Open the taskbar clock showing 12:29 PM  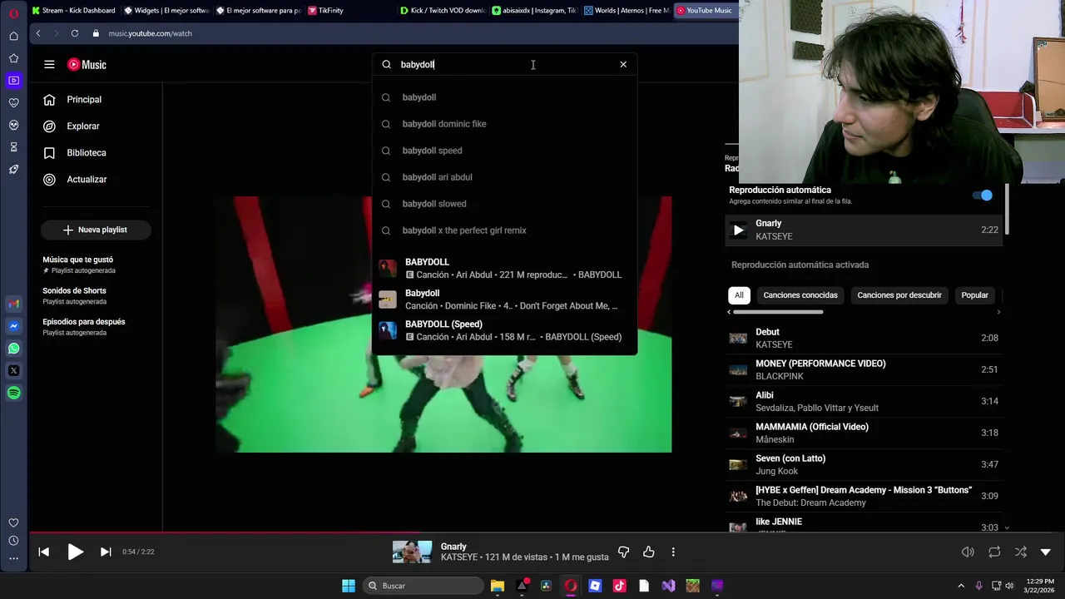[1039, 586]
